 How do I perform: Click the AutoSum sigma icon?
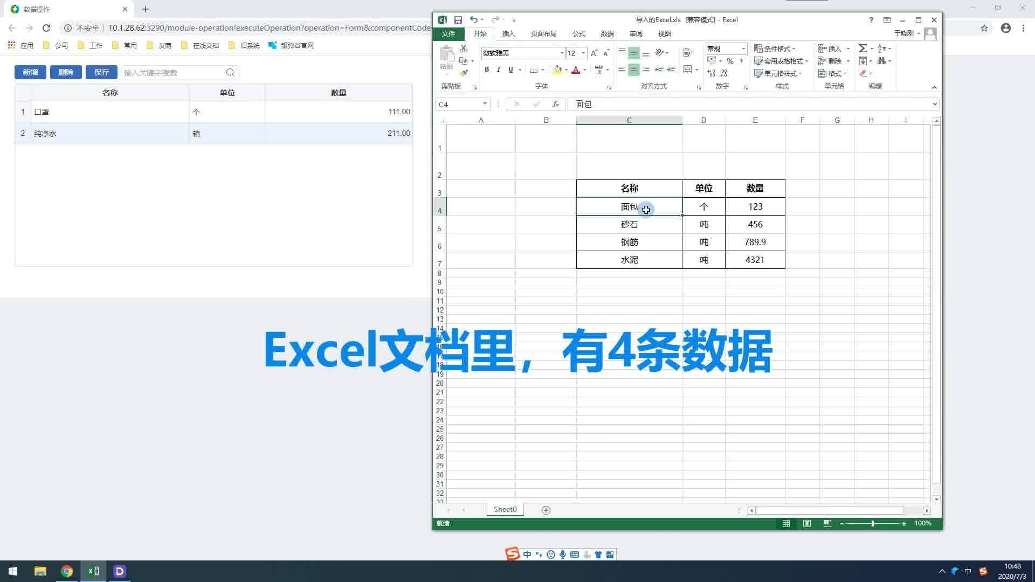862,48
